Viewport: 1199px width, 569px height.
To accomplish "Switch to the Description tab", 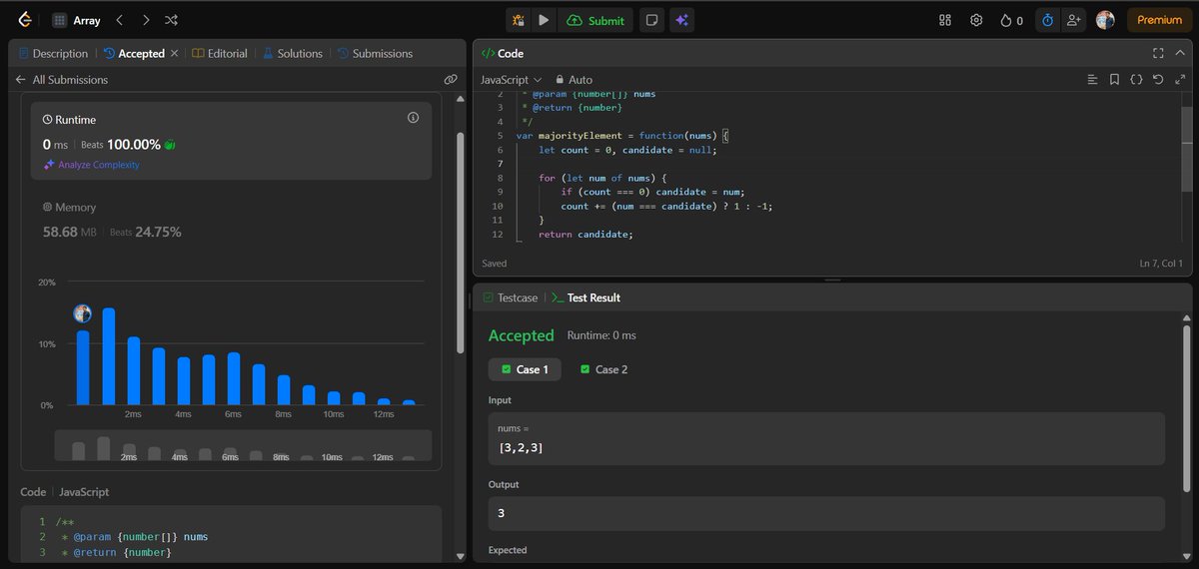I will [53, 54].
